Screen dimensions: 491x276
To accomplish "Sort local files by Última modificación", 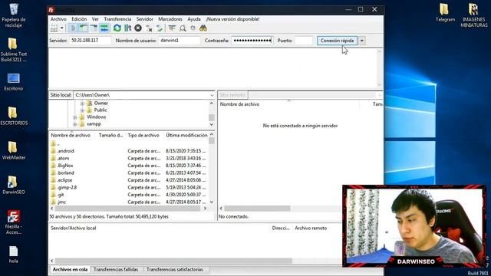I will (186, 135).
